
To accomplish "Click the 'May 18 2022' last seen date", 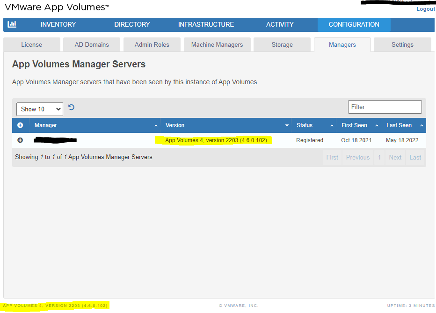I will point(402,140).
